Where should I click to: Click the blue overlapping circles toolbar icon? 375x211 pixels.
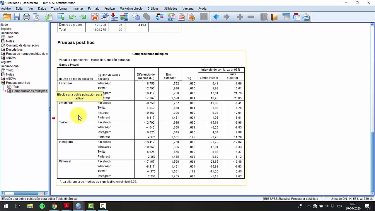coord(136,17)
